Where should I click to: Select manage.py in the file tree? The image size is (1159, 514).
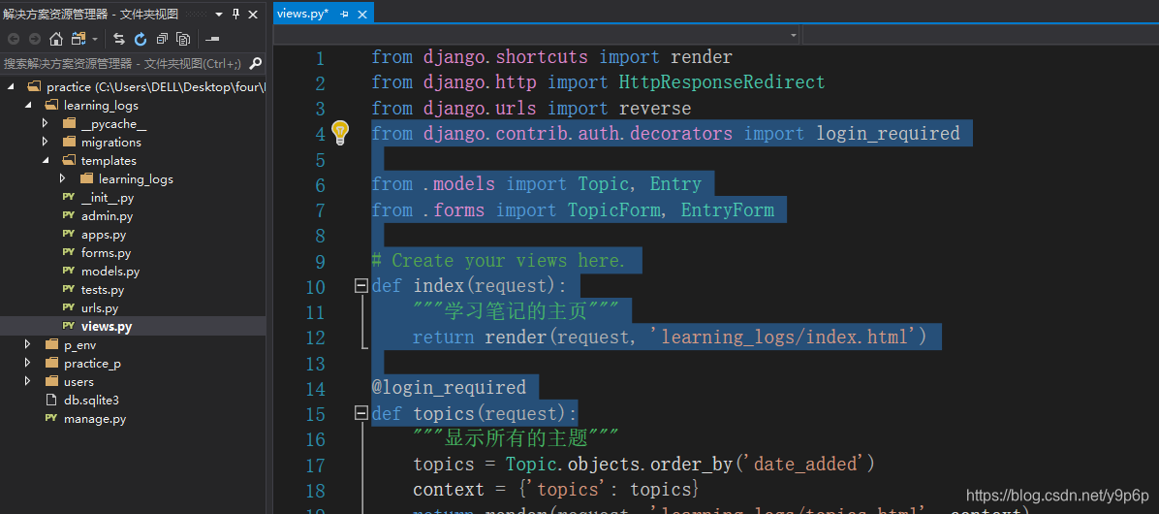95,419
